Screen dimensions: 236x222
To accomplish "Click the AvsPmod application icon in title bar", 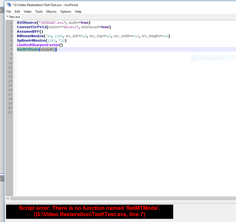I will point(9,5).
